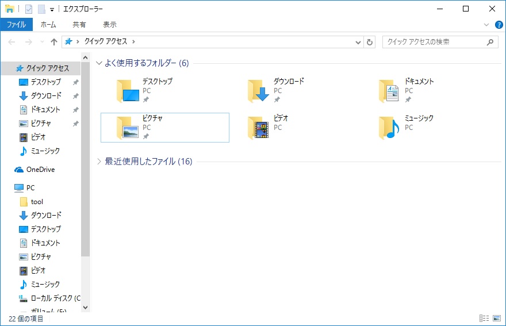
Task: Click the Up directory arrow icon
Action: pos(54,42)
